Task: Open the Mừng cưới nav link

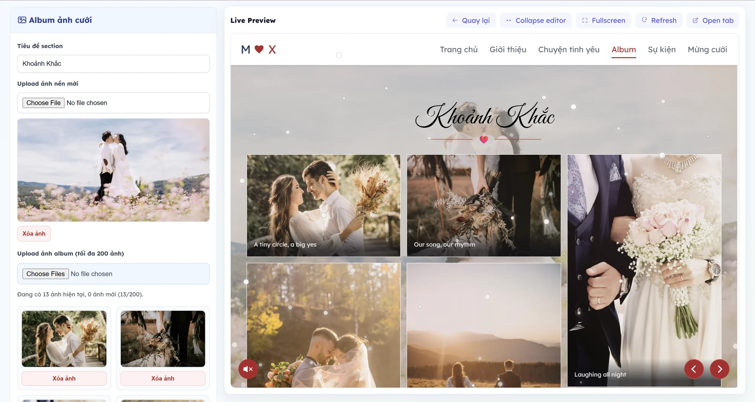Action: pyautogui.click(x=707, y=49)
